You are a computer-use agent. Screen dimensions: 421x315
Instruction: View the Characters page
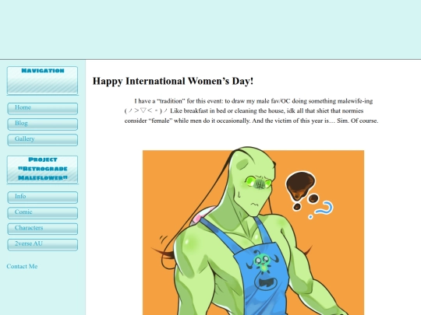[42, 229]
